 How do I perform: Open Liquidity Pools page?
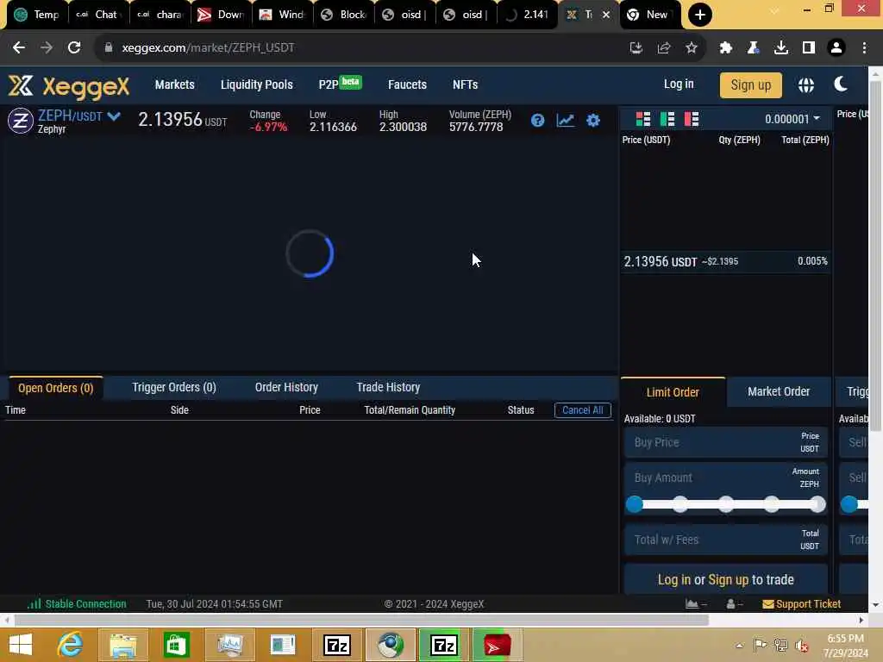(x=257, y=84)
